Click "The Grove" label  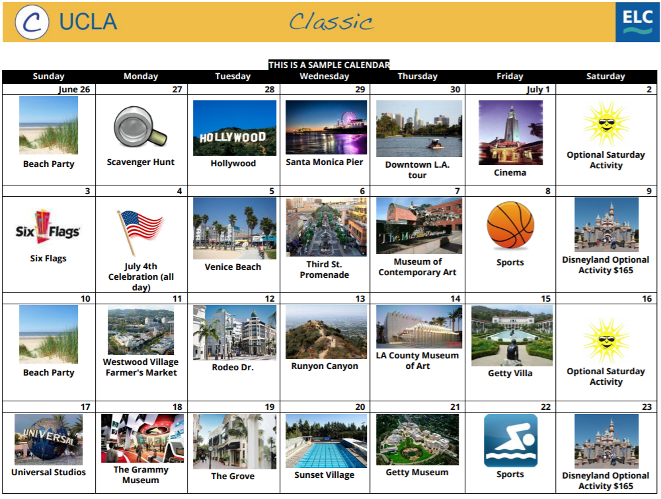click(233, 477)
